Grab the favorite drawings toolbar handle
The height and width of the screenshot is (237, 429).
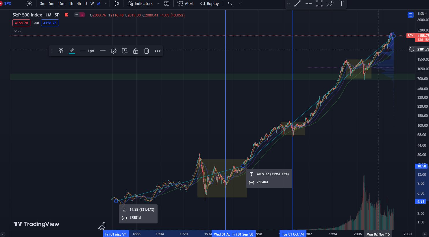(288, 4)
